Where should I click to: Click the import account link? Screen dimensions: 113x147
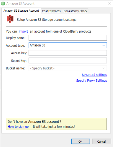(23, 31)
